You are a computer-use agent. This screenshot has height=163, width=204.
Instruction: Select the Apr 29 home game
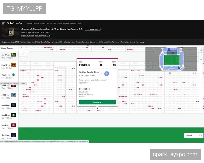click(x=9, y=56)
